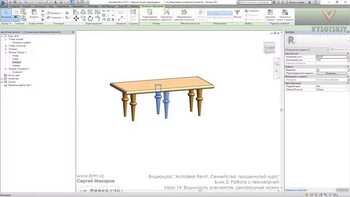Select the Back (Назад) elevation view

(15, 56)
